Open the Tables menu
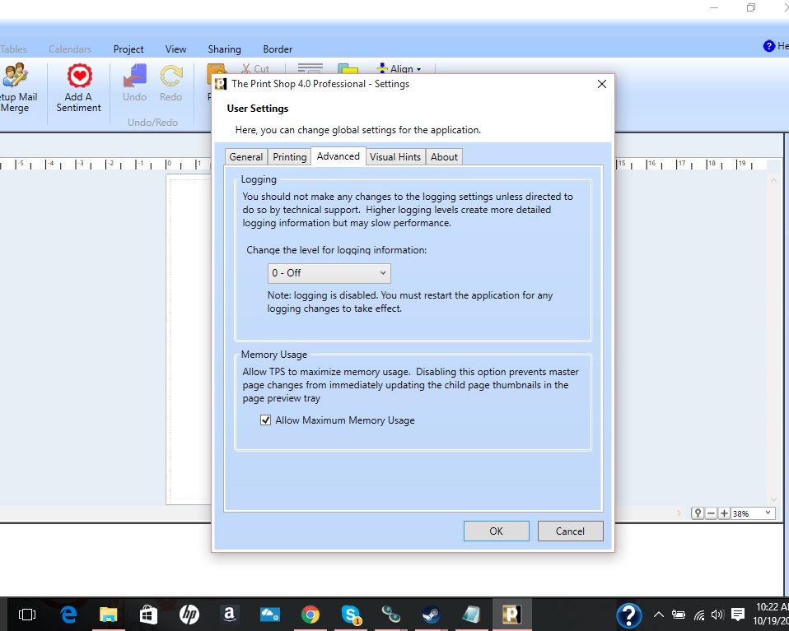The image size is (789, 631). (13, 49)
